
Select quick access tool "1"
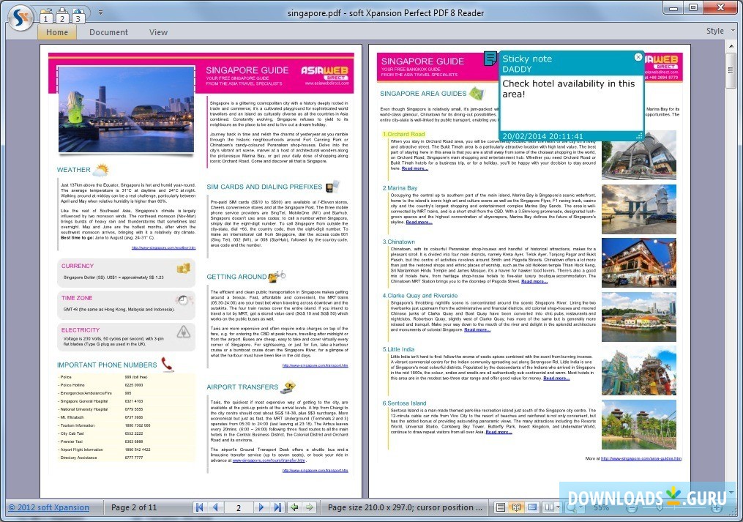pyautogui.click(x=46, y=15)
